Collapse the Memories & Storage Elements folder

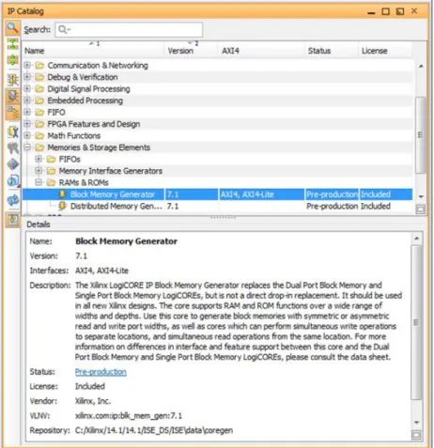coord(27,147)
